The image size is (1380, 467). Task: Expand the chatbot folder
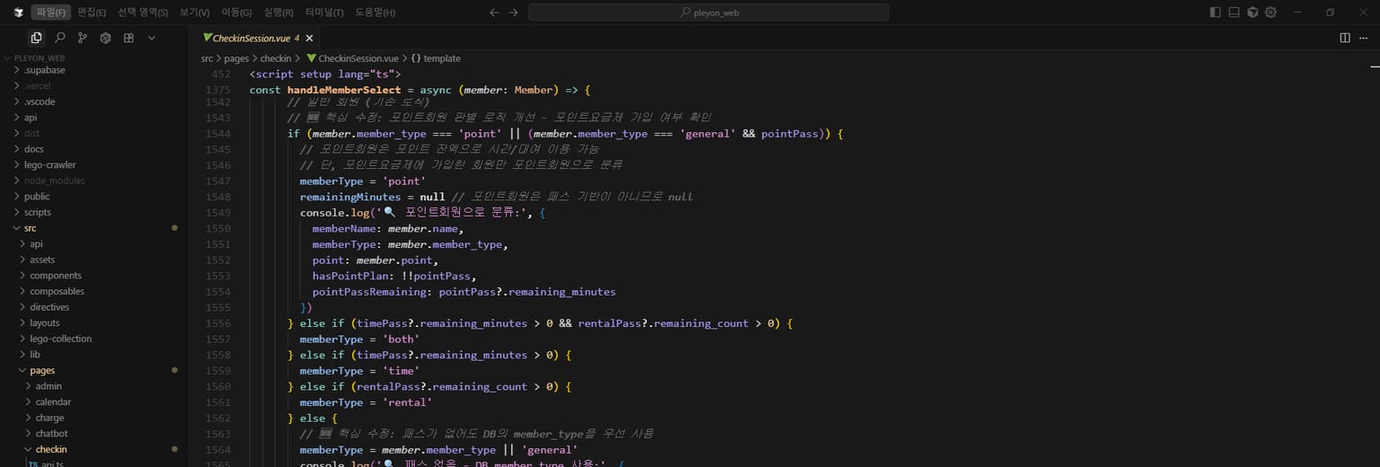(94, 434)
